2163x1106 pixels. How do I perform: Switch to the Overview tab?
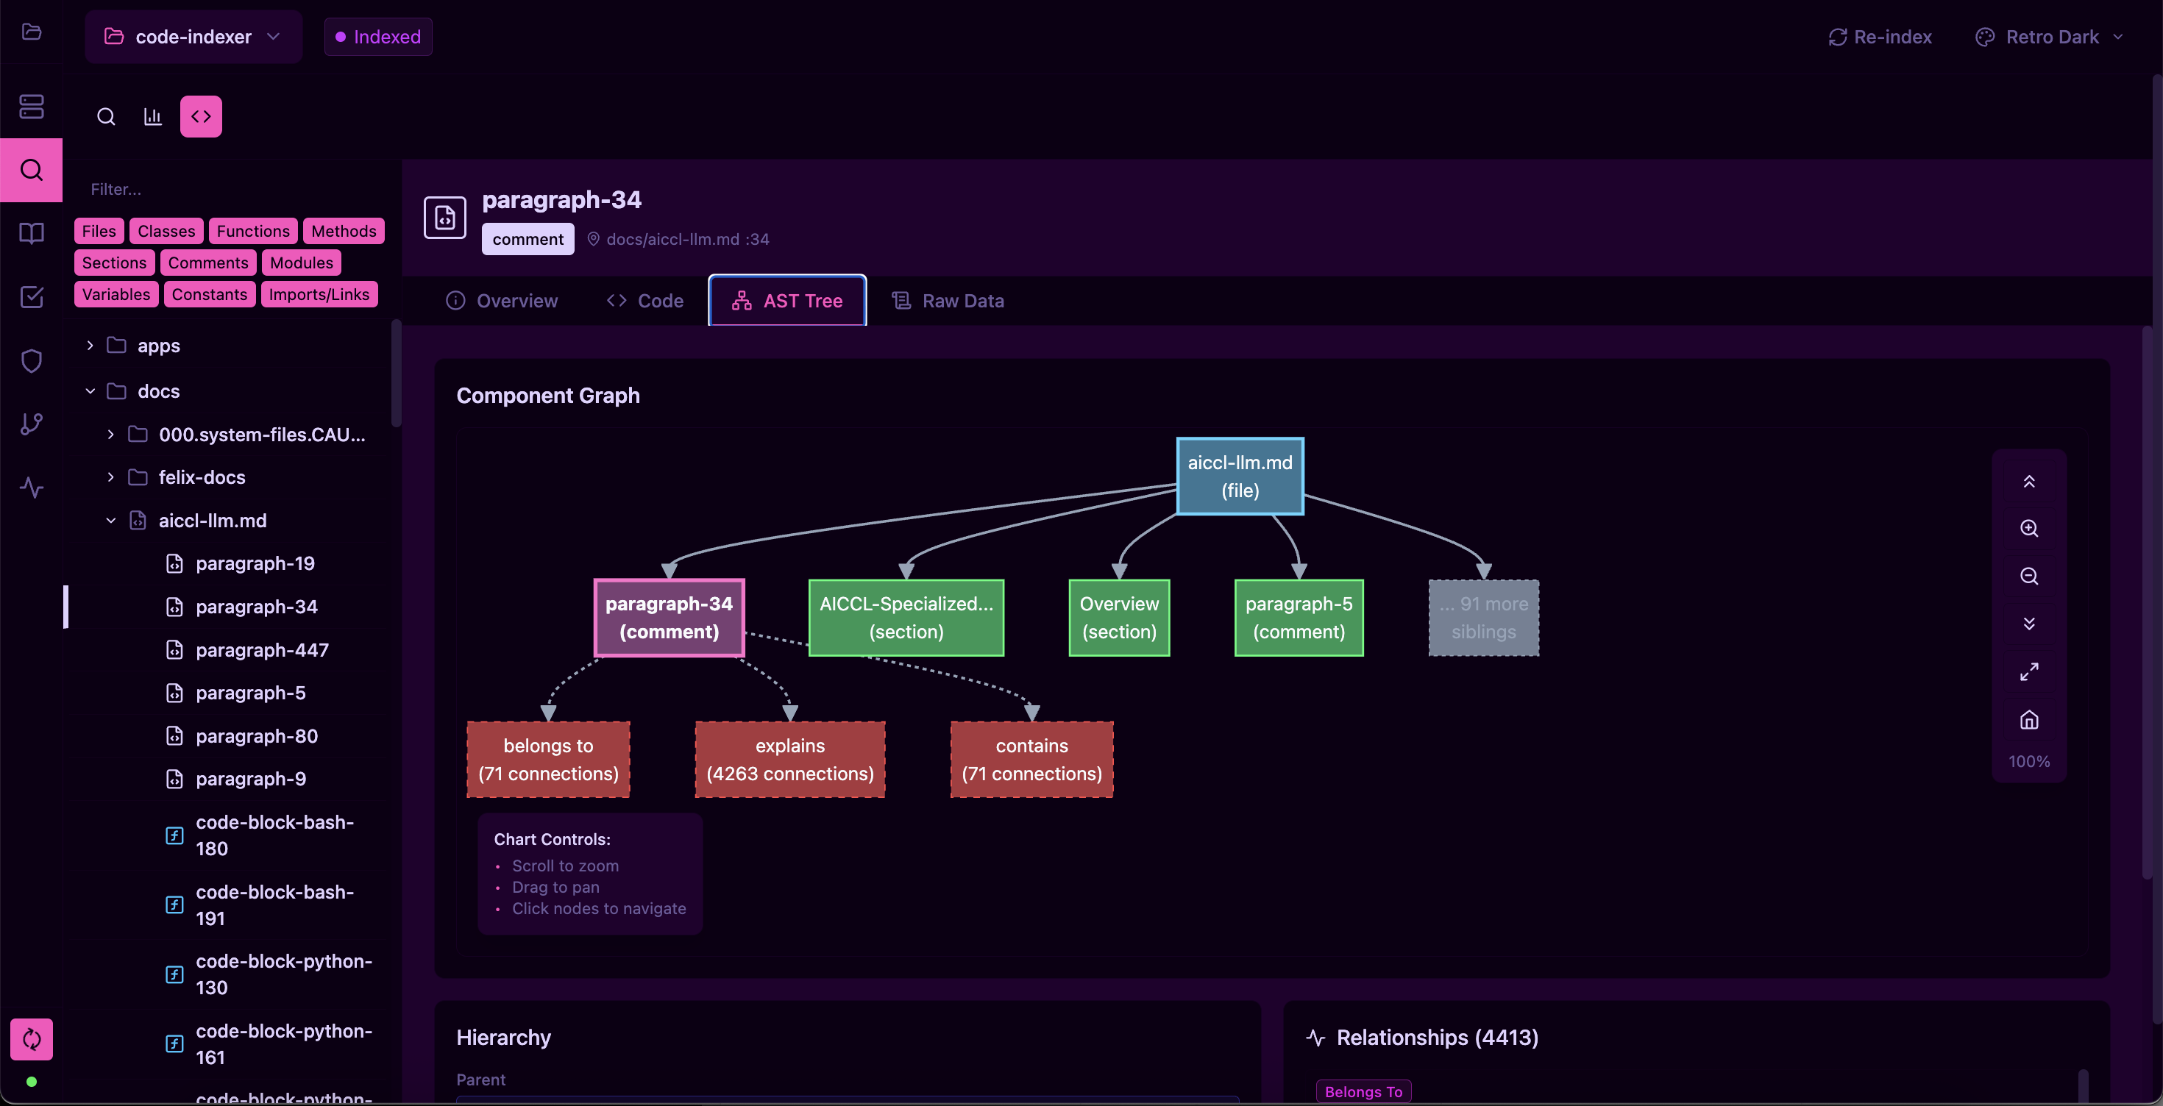(501, 301)
